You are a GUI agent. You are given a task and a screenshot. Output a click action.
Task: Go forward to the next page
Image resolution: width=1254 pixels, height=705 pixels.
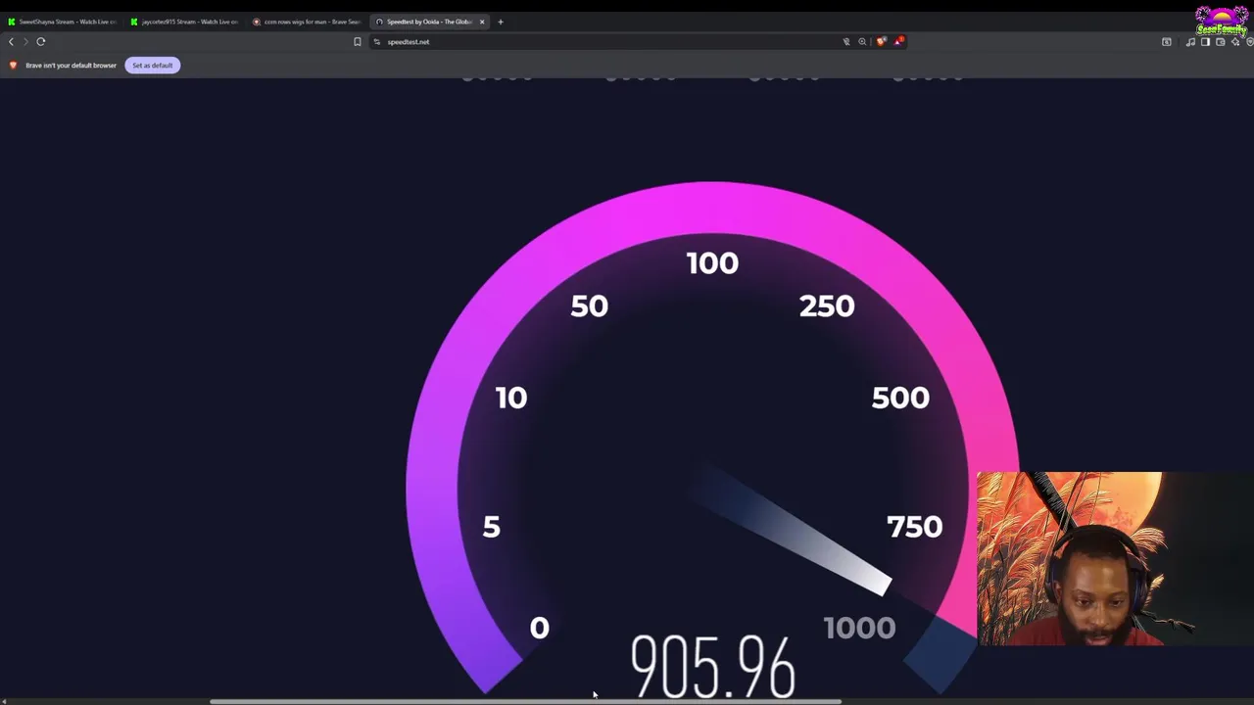pyautogui.click(x=25, y=42)
